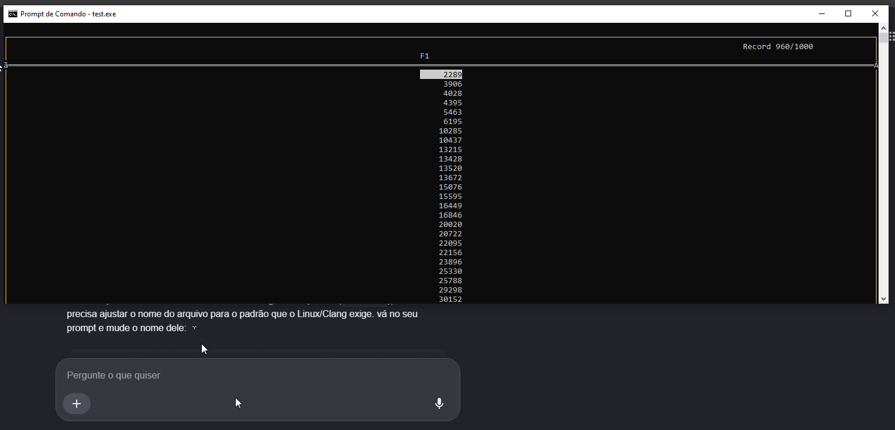
Task: Click the plus attach button in chat
Action: (77, 404)
